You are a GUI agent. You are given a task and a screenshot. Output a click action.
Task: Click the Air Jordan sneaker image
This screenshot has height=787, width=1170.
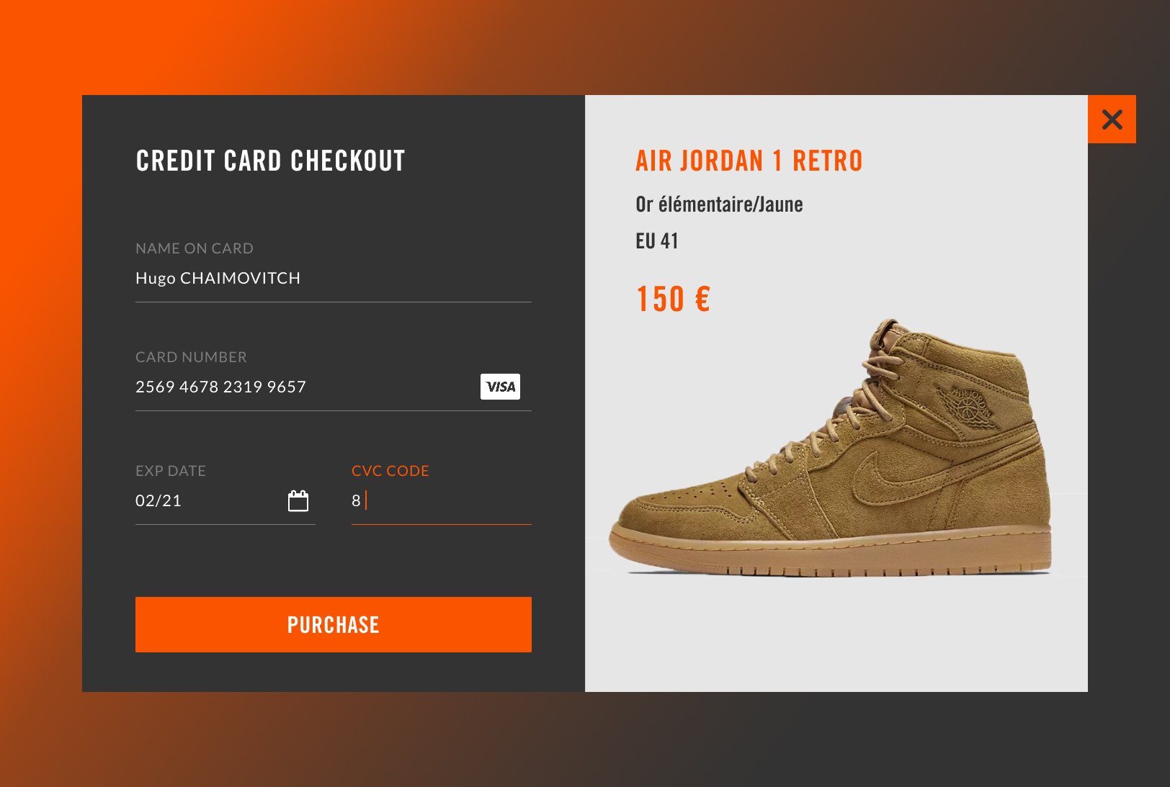[831, 447]
